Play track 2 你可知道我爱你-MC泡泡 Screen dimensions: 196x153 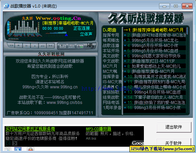click(x=155, y=35)
